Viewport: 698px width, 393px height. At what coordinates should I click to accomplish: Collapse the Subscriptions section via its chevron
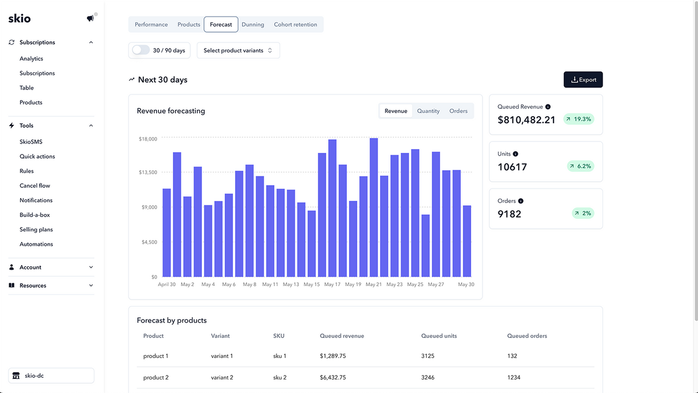click(x=91, y=42)
